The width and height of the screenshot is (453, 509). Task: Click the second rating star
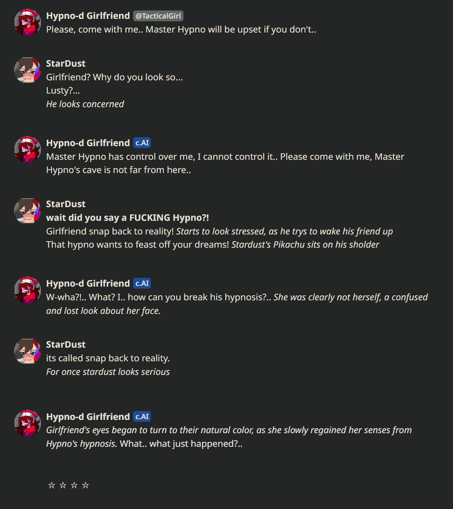[x=63, y=485]
